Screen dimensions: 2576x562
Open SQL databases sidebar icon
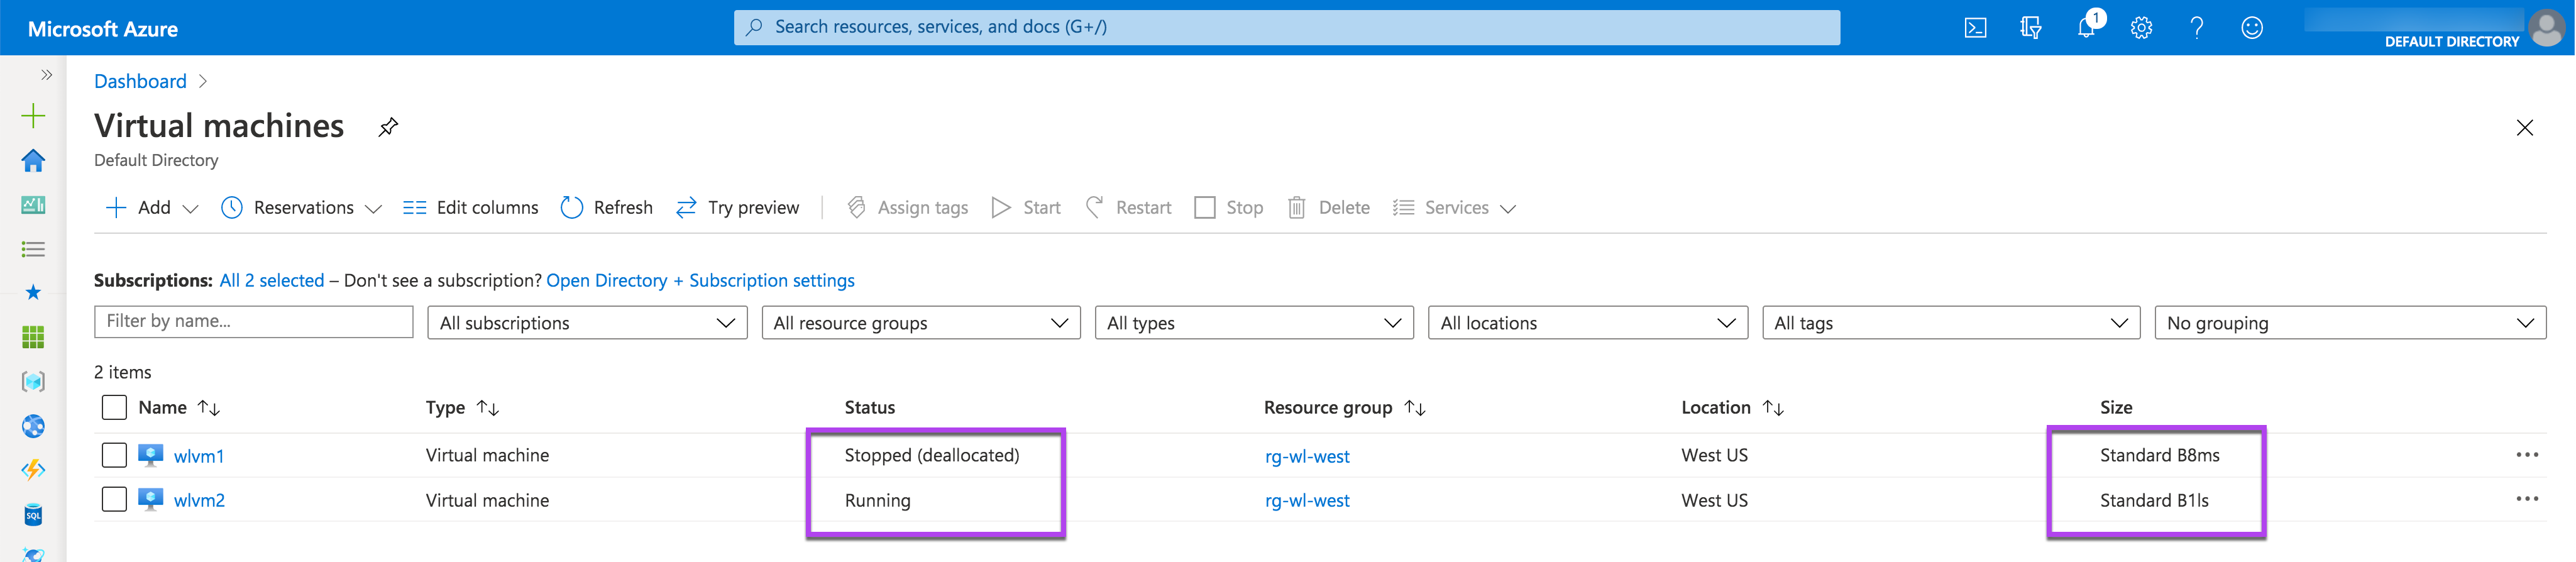point(33,515)
